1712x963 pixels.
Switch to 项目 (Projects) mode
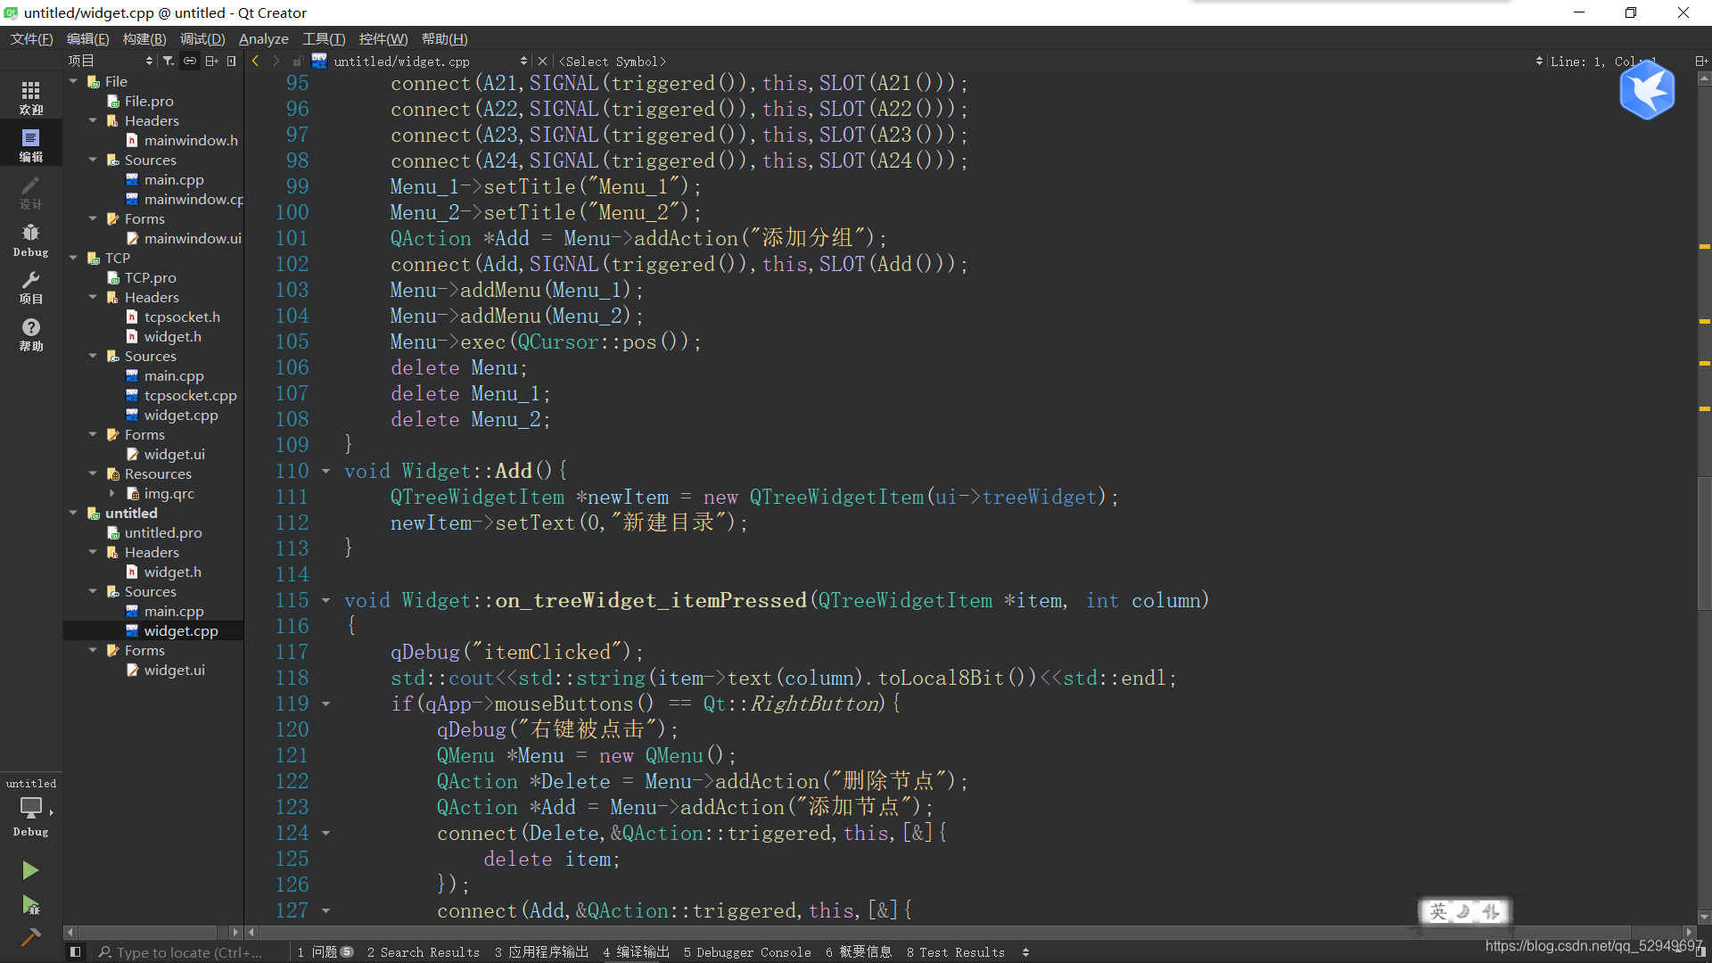point(29,285)
